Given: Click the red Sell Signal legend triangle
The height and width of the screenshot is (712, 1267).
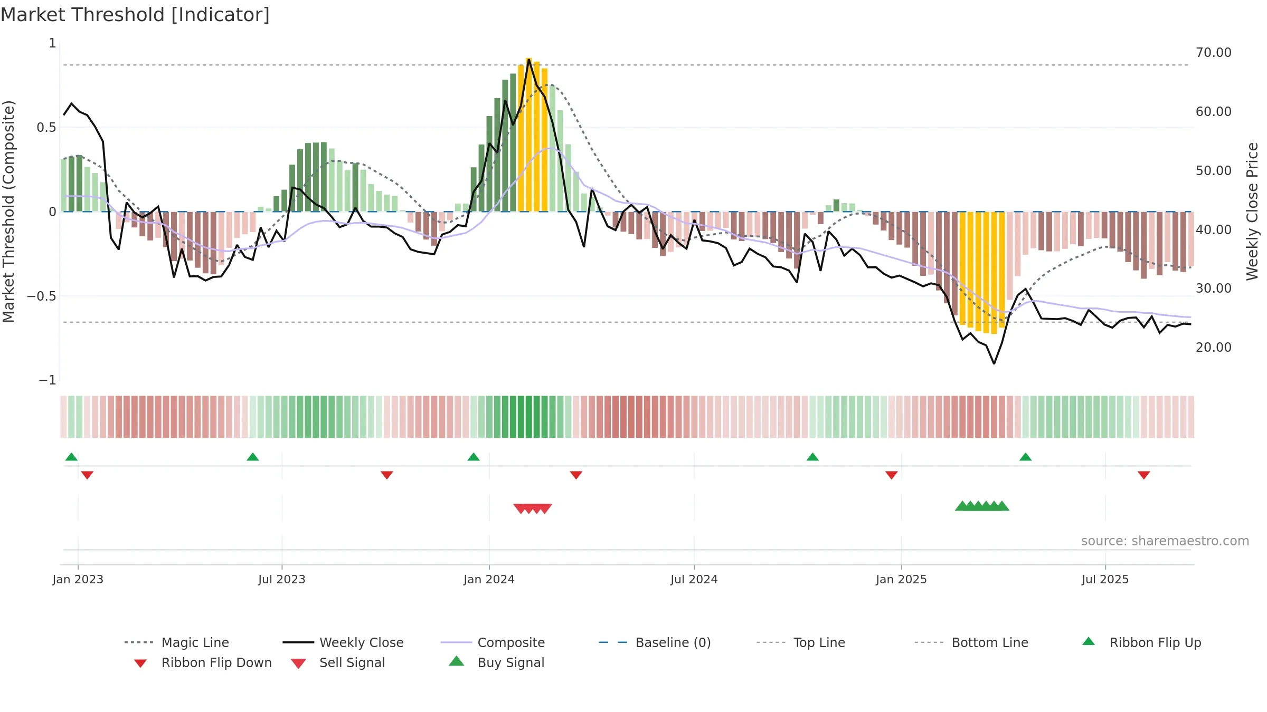Looking at the screenshot, I should (298, 663).
